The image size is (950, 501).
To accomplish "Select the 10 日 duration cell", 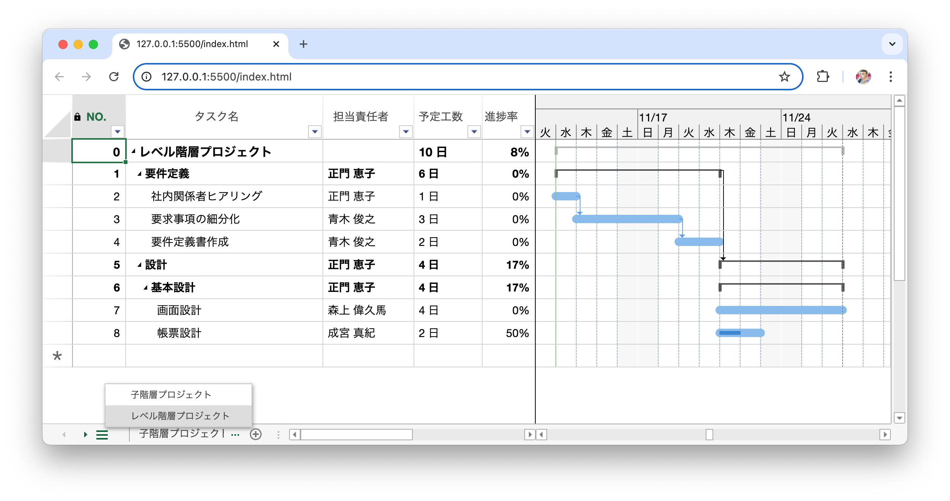I will pyautogui.click(x=448, y=151).
